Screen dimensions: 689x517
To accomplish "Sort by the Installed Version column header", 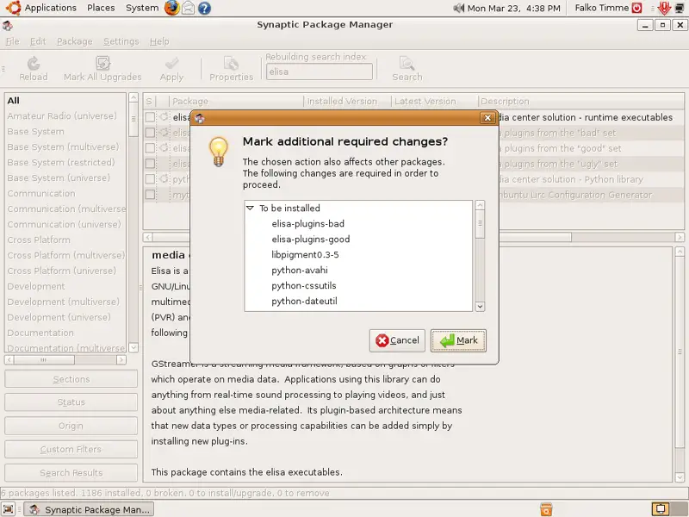I will (x=347, y=102).
